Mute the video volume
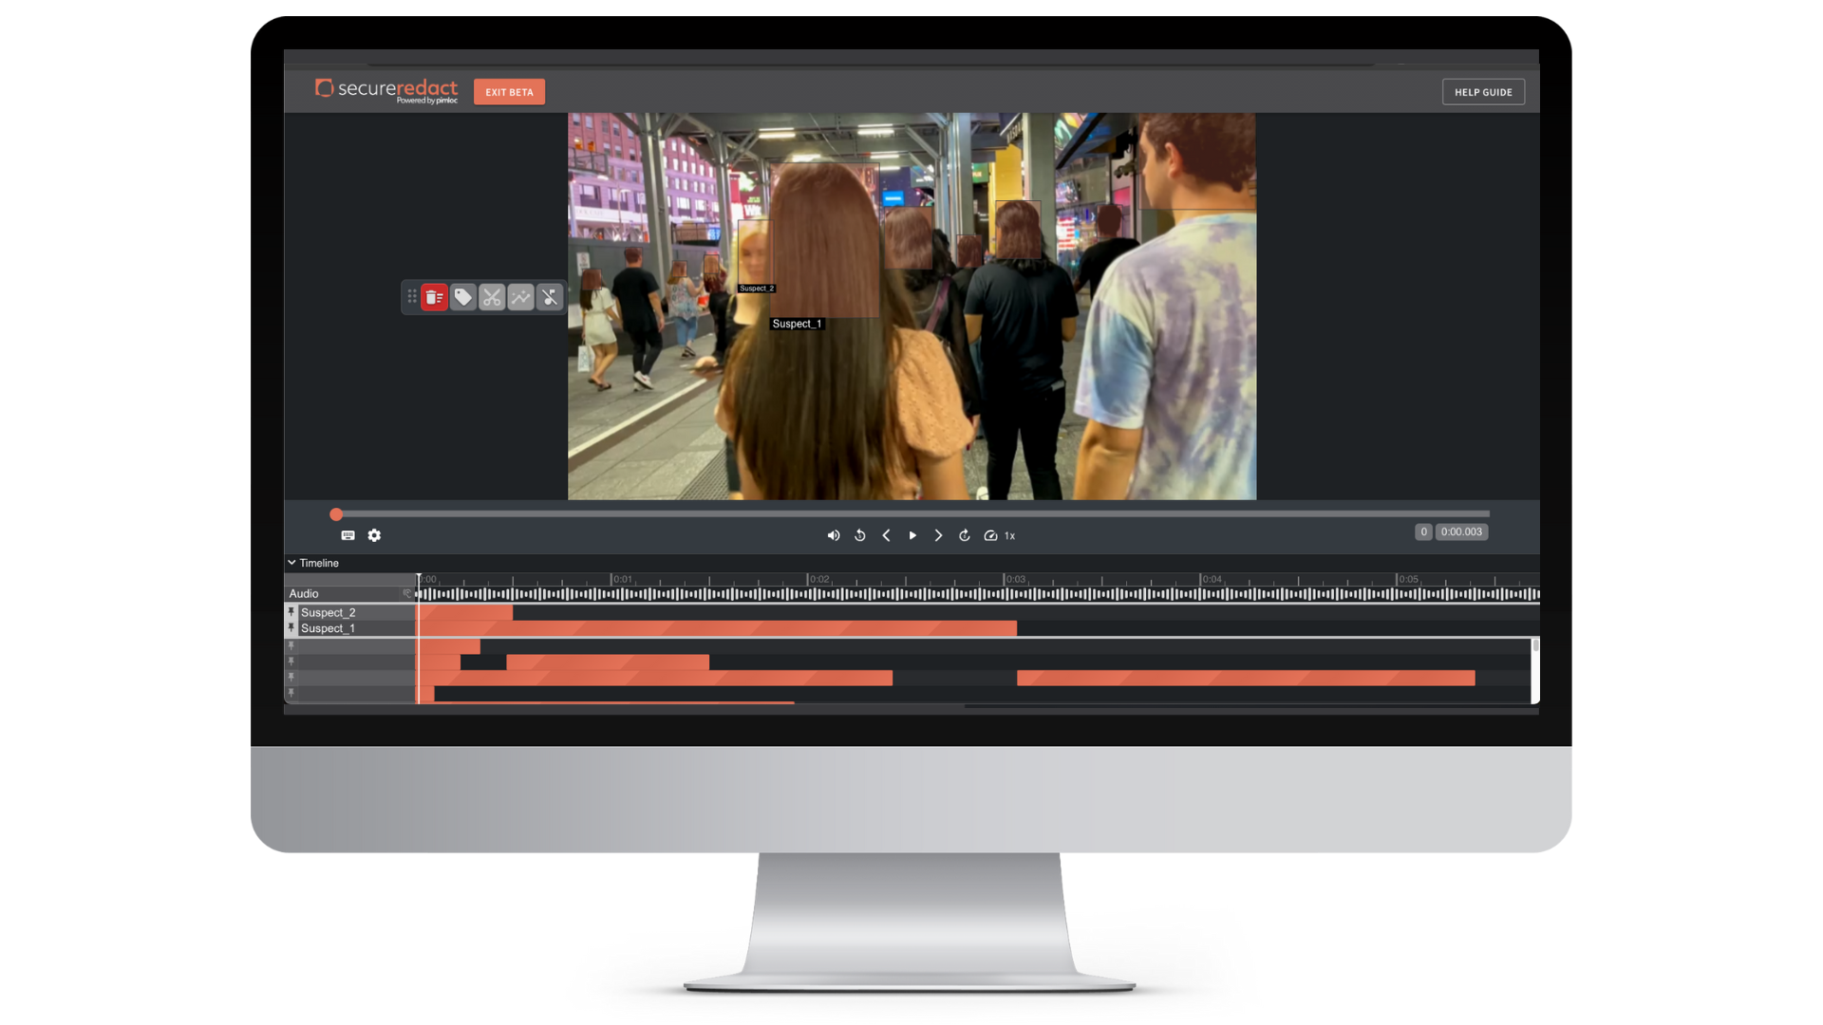Image resolution: width=1823 pixels, height=1025 pixels. (x=834, y=535)
